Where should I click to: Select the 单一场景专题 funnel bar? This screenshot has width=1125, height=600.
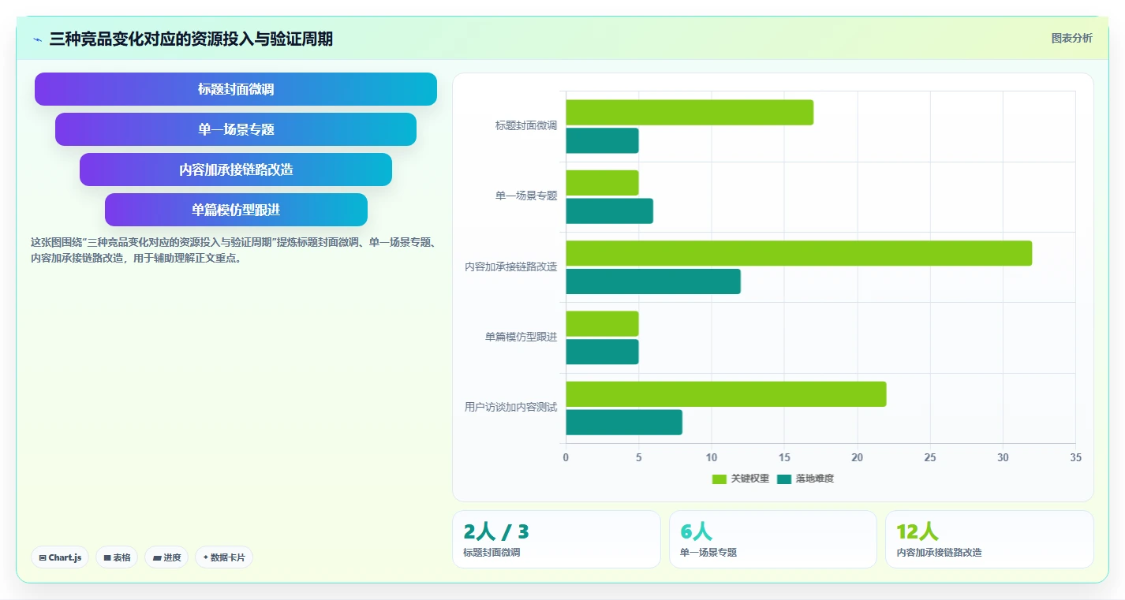click(x=236, y=129)
